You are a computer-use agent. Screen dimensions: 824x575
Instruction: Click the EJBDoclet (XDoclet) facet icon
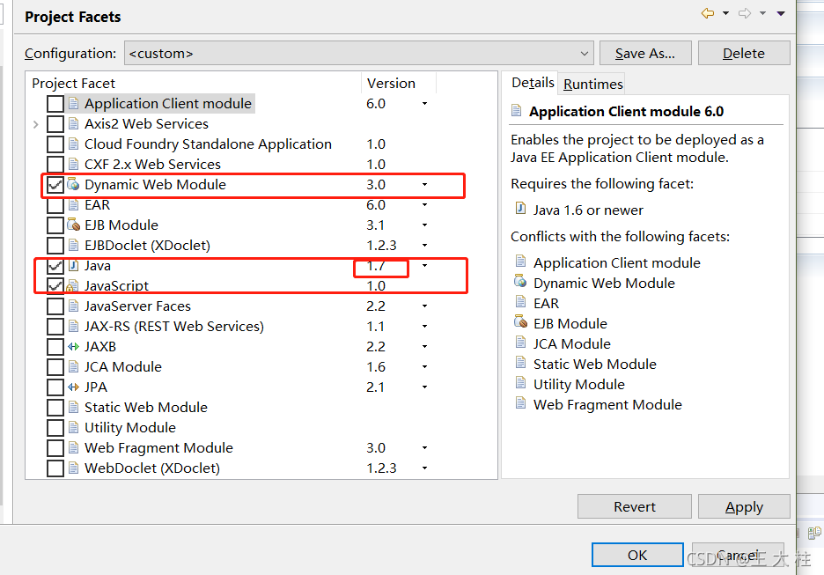point(74,246)
